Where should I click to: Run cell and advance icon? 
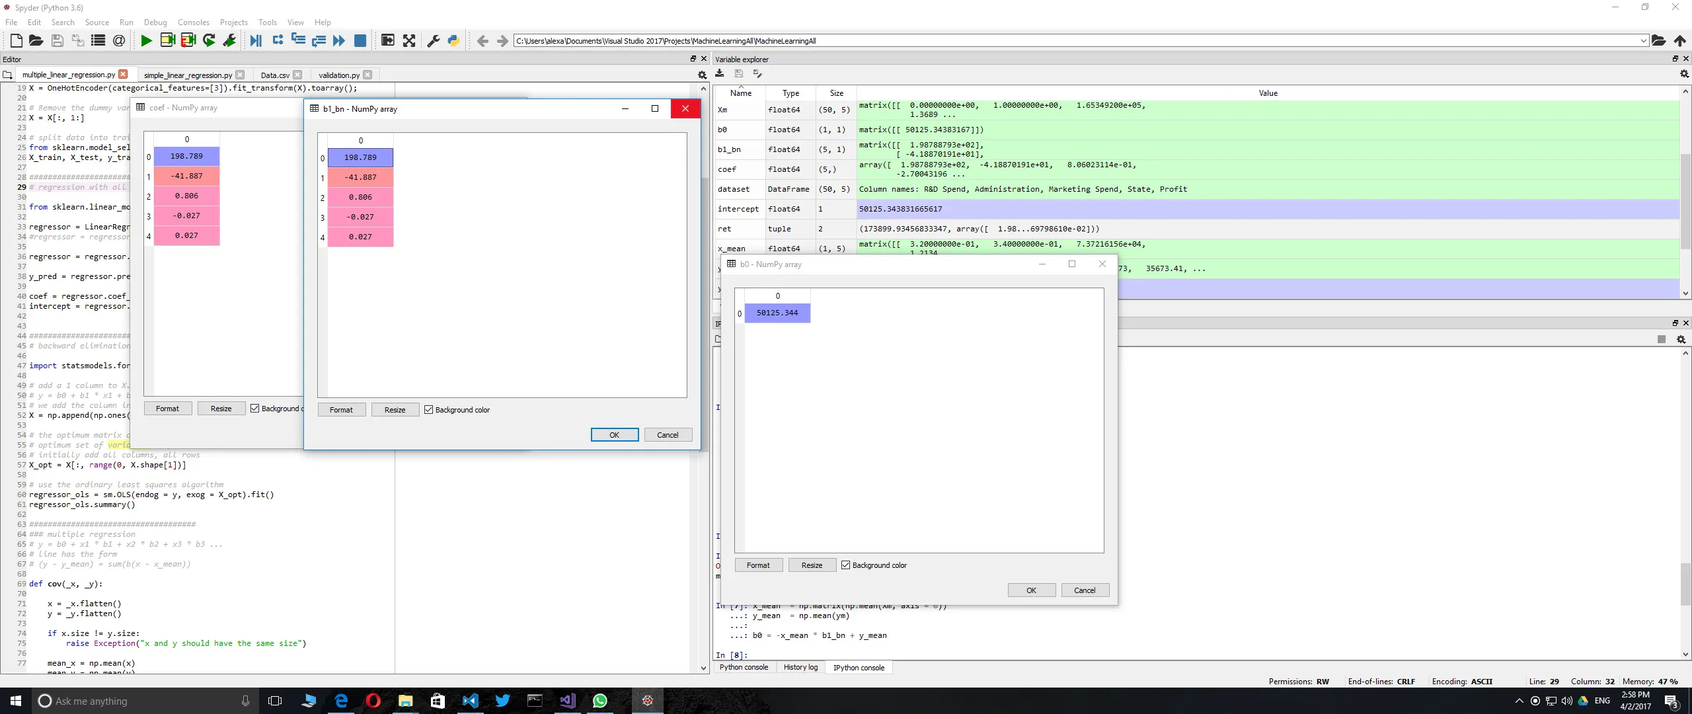point(188,40)
